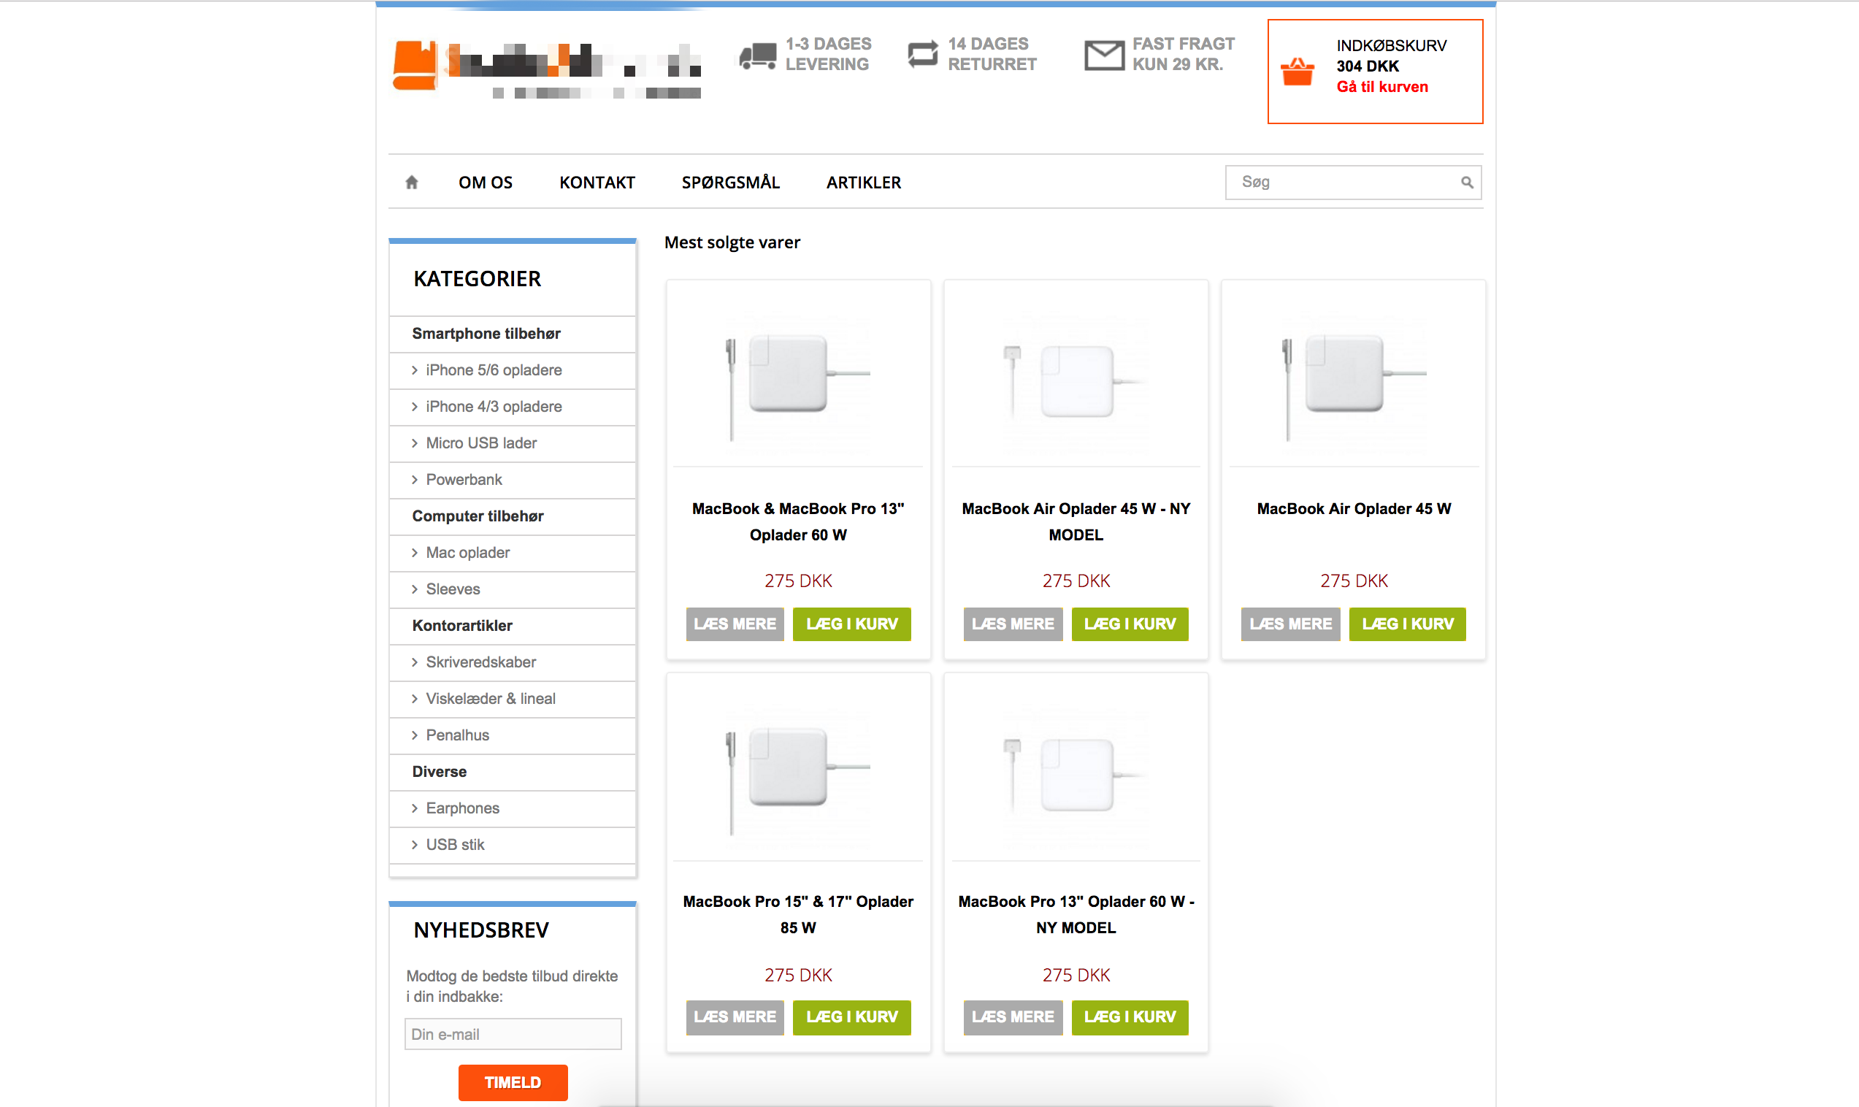This screenshot has height=1107, width=1859.
Task: Select the Powerbank category
Action: point(463,480)
